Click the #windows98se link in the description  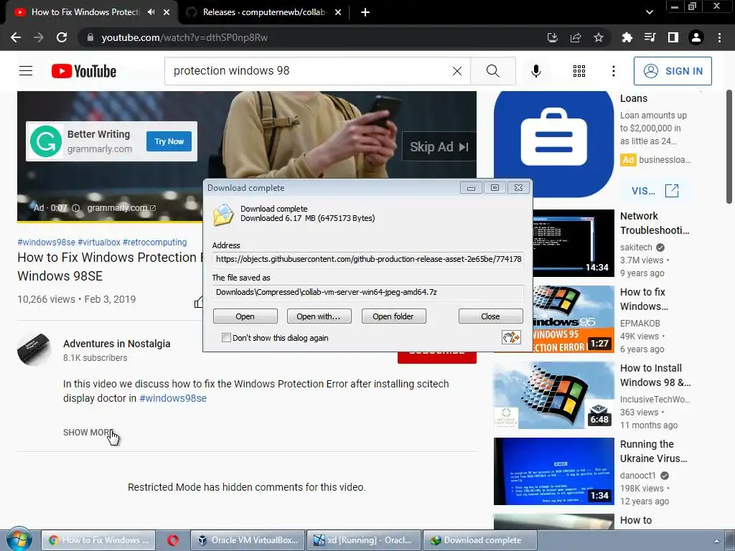coord(173,398)
